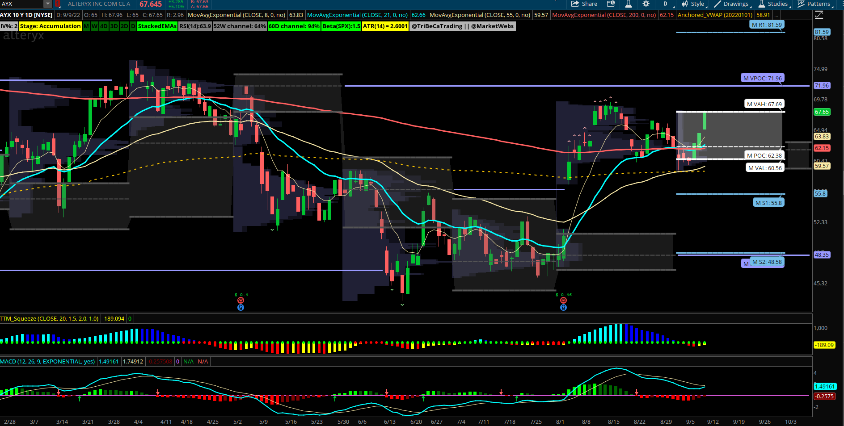Image resolution: width=844 pixels, height=426 pixels.
Task: Open the flask quick-study icon
Action: pyautogui.click(x=628, y=4)
